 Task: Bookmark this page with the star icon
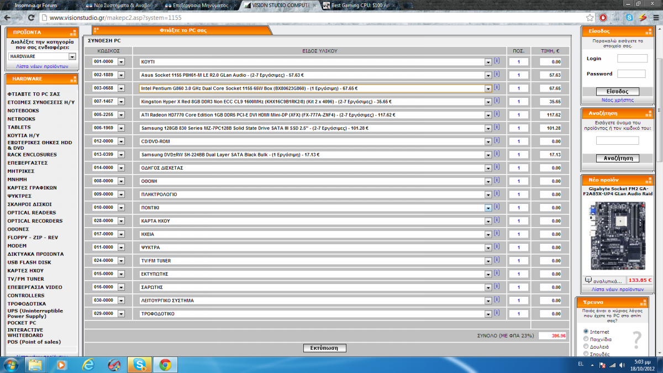click(x=590, y=18)
